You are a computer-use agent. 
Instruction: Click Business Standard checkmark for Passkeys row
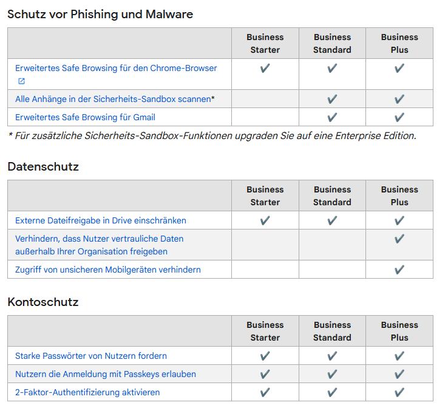coord(332,375)
